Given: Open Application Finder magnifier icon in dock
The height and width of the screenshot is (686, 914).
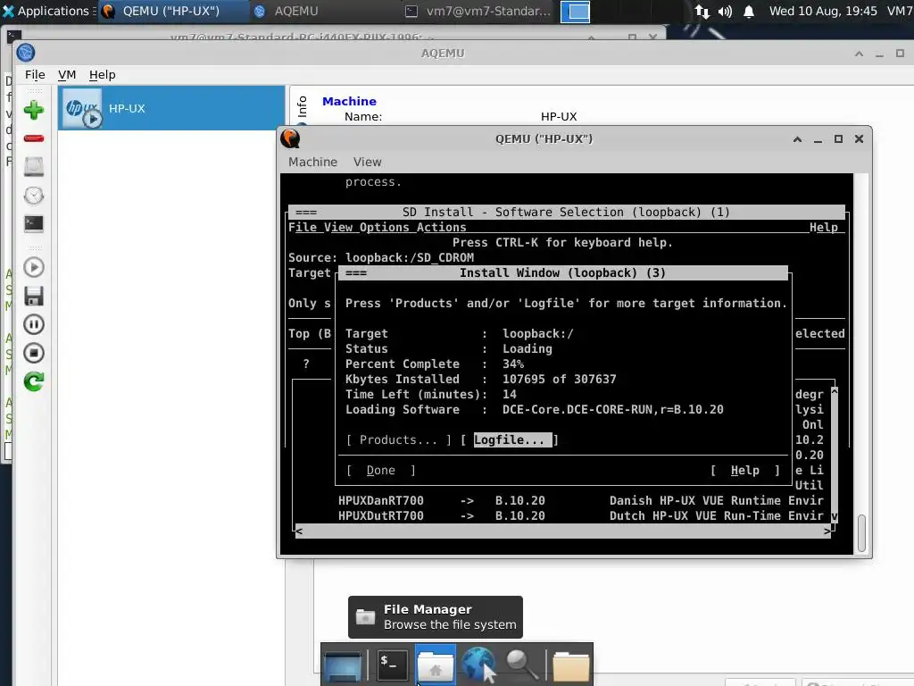Looking at the screenshot, I should [521, 665].
